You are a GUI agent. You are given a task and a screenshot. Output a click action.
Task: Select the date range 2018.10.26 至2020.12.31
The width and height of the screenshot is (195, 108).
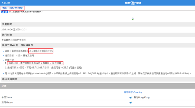click(x=14, y=30)
